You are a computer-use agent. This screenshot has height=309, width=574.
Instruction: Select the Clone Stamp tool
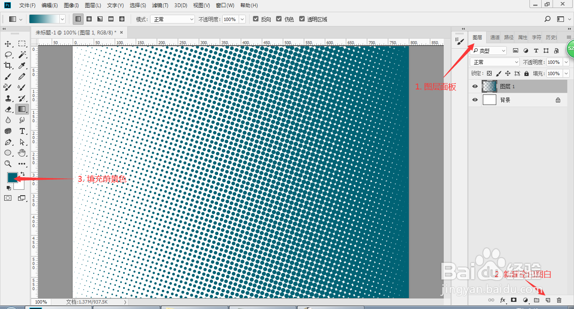click(8, 98)
